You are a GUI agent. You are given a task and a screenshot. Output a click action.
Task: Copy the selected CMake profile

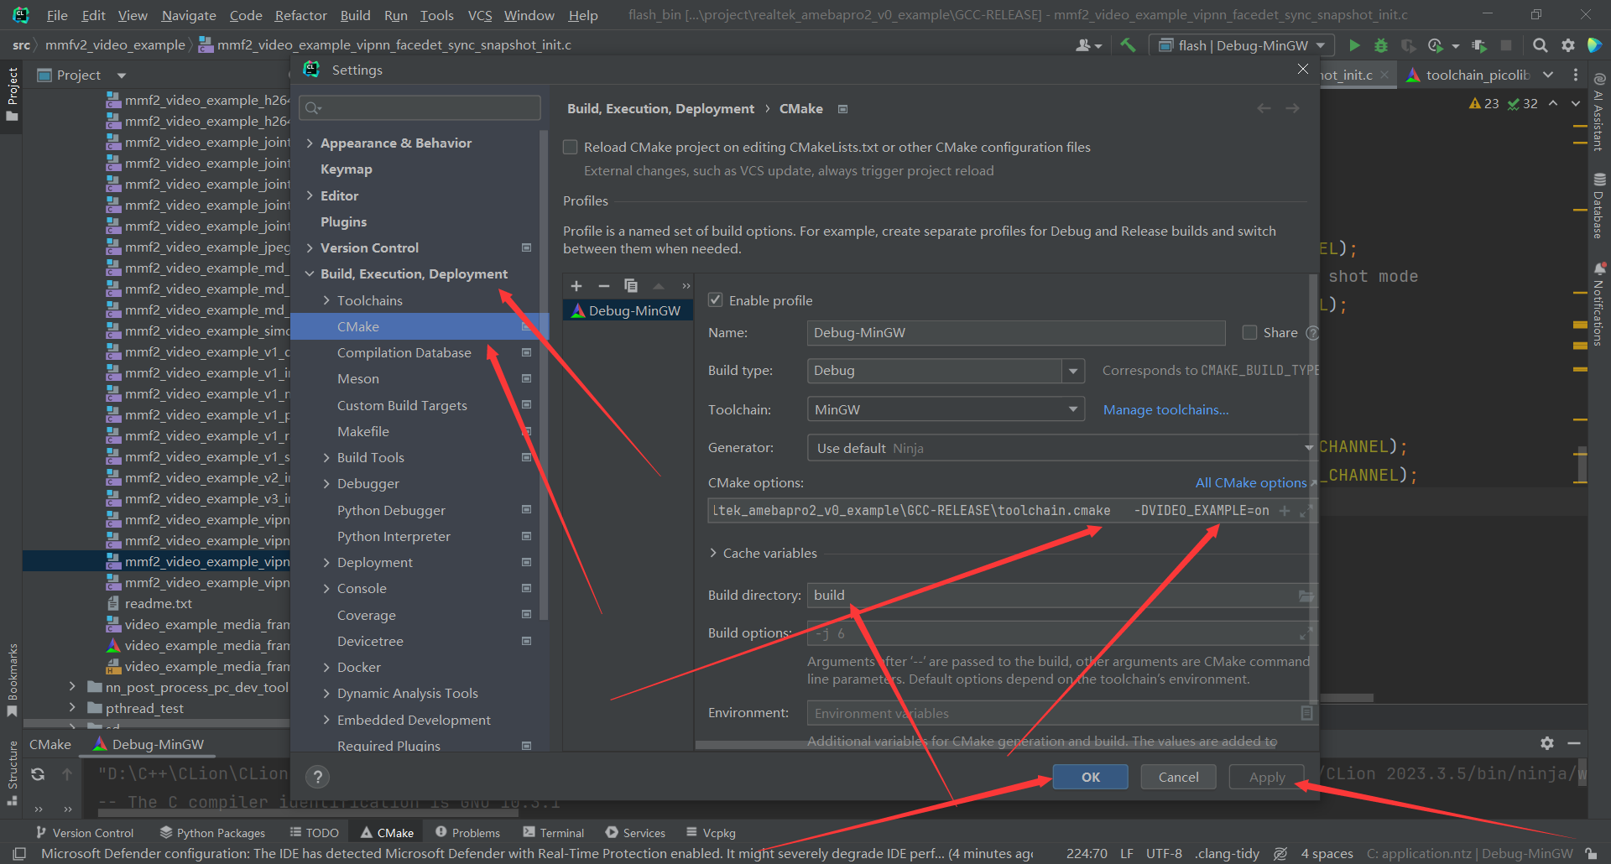pyautogui.click(x=631, y=286)
